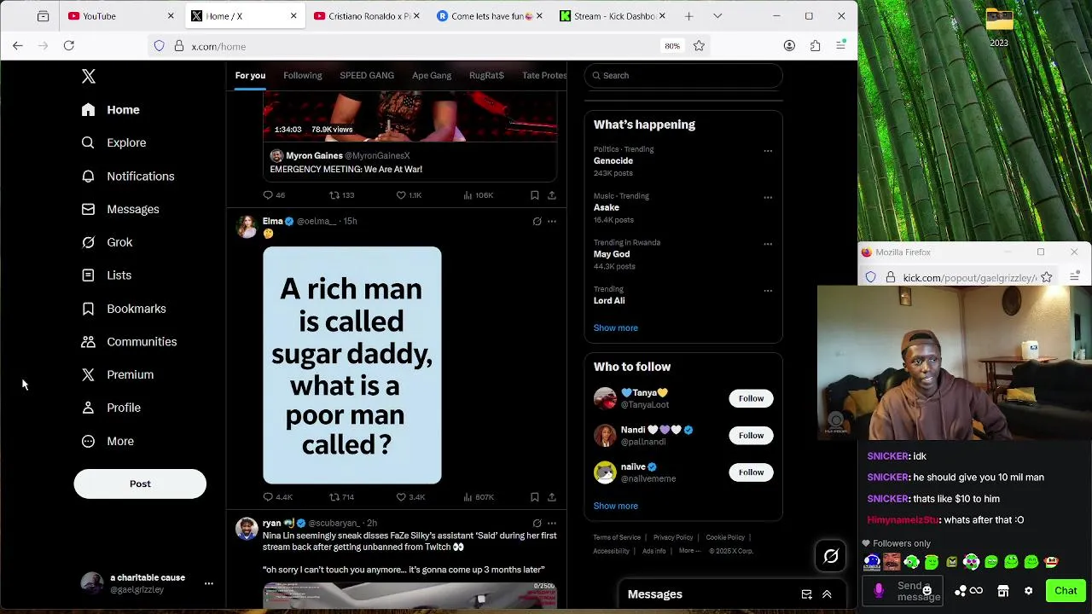
Task: Open account switcher menu dots
Action: point(208,584)
